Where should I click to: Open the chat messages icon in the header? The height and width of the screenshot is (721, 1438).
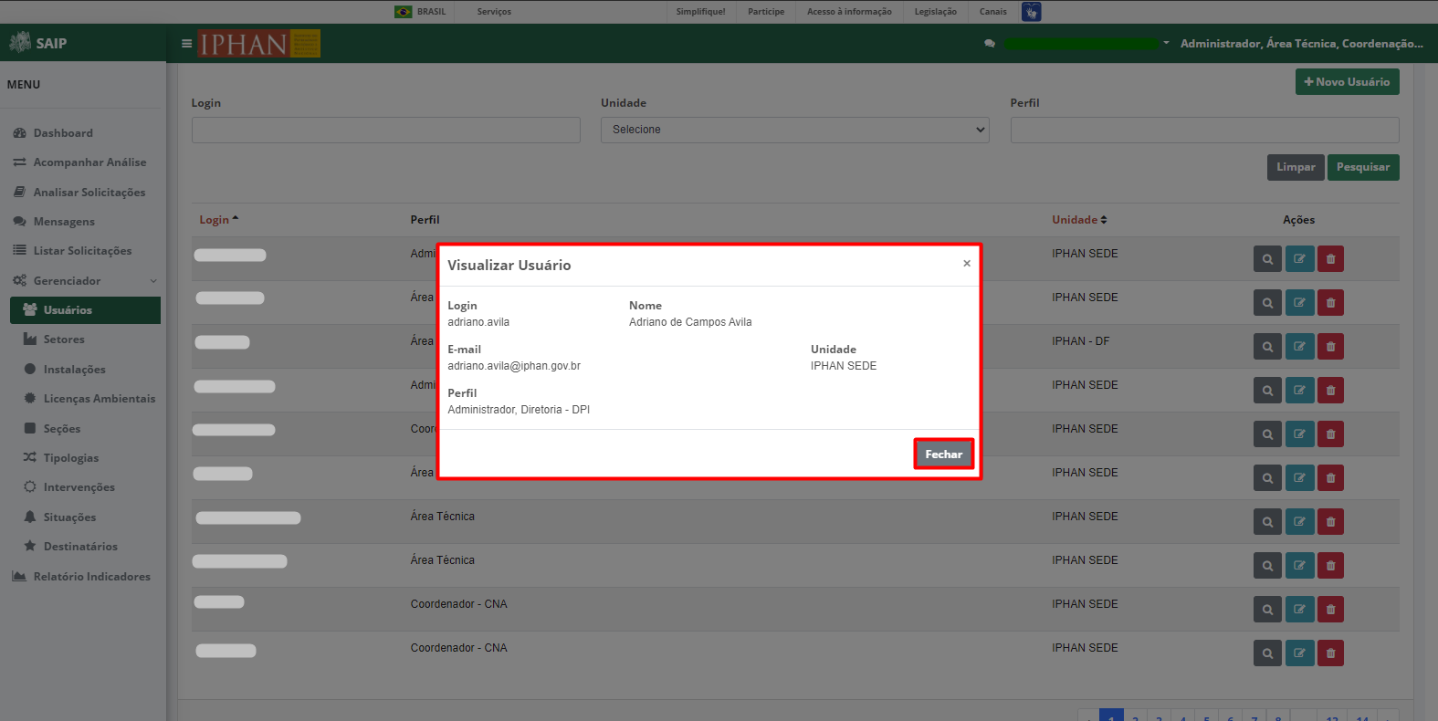click(990, 44)
